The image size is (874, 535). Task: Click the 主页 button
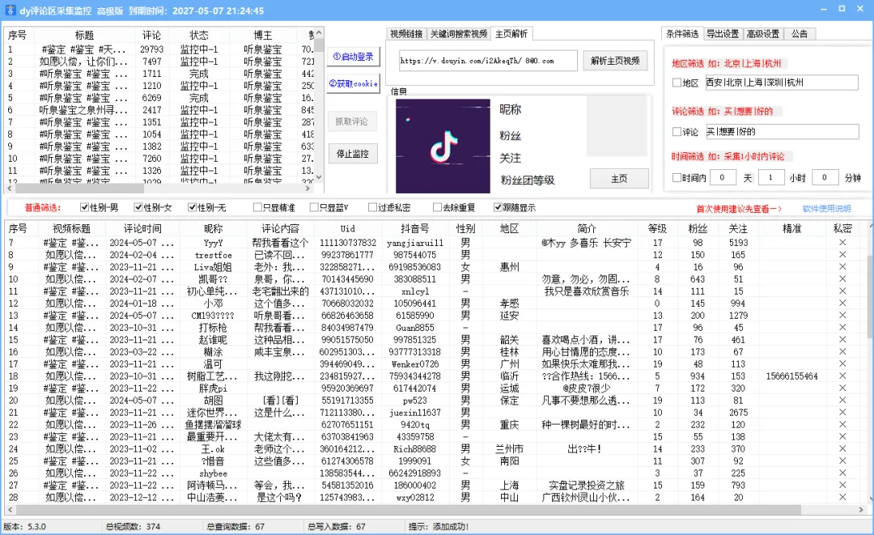coord(619,179)
